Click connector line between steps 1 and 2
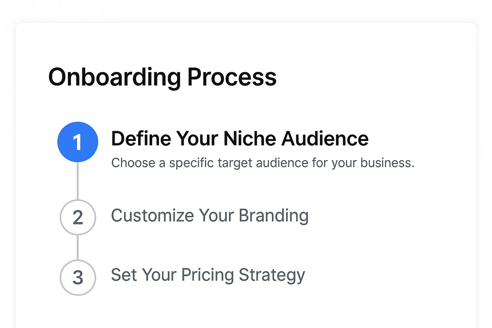This screenshot has height=328, width=492. [x=78, y=181]
